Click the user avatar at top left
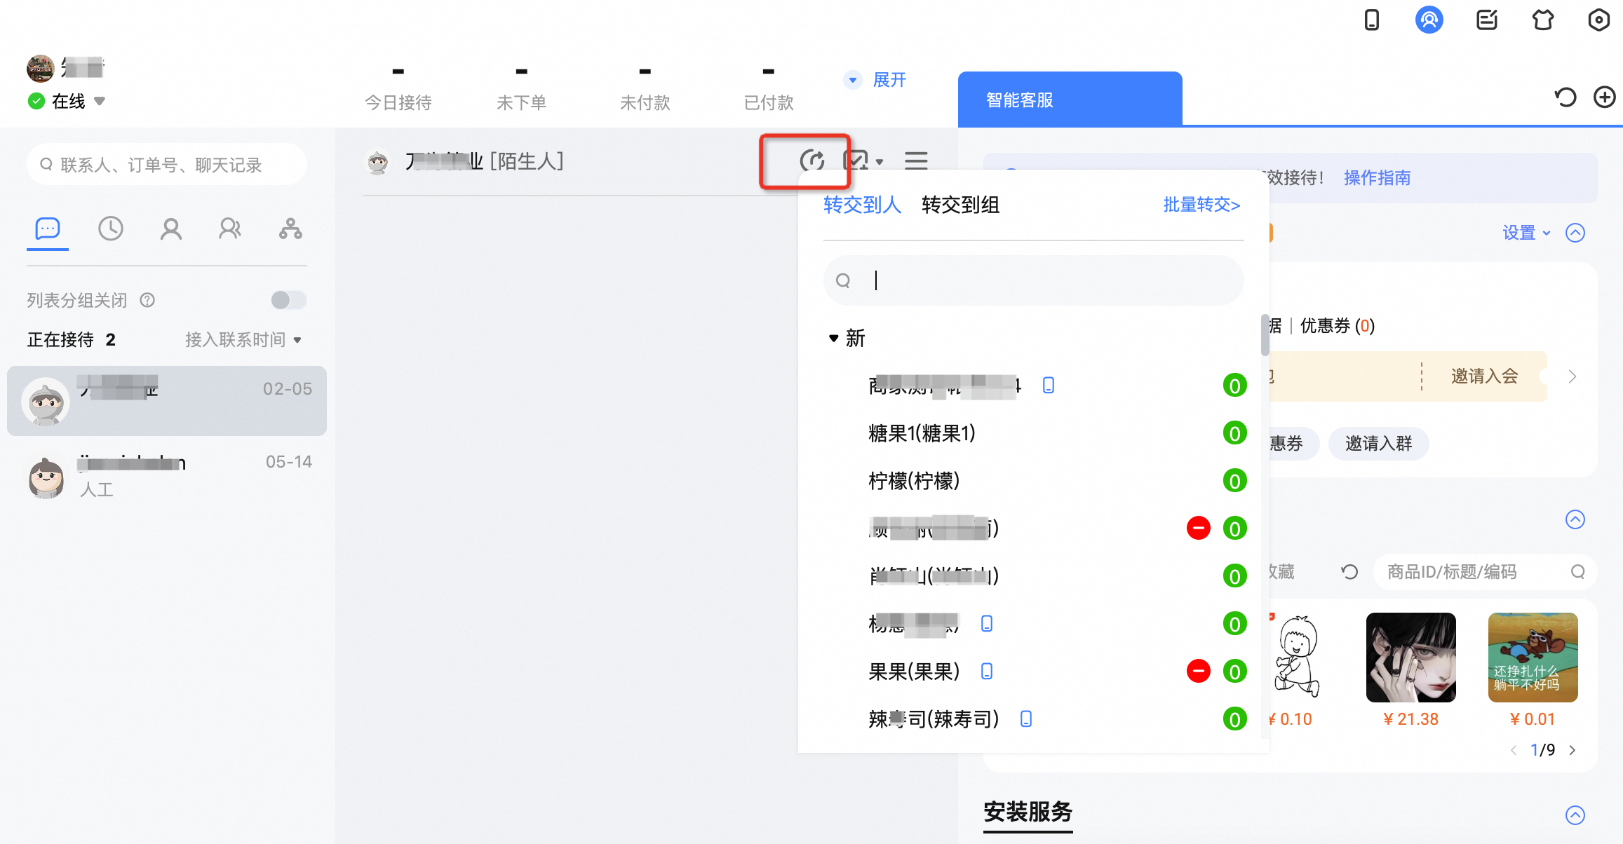Viewport: 1623px width, 844px height. [x=40, y=68]
